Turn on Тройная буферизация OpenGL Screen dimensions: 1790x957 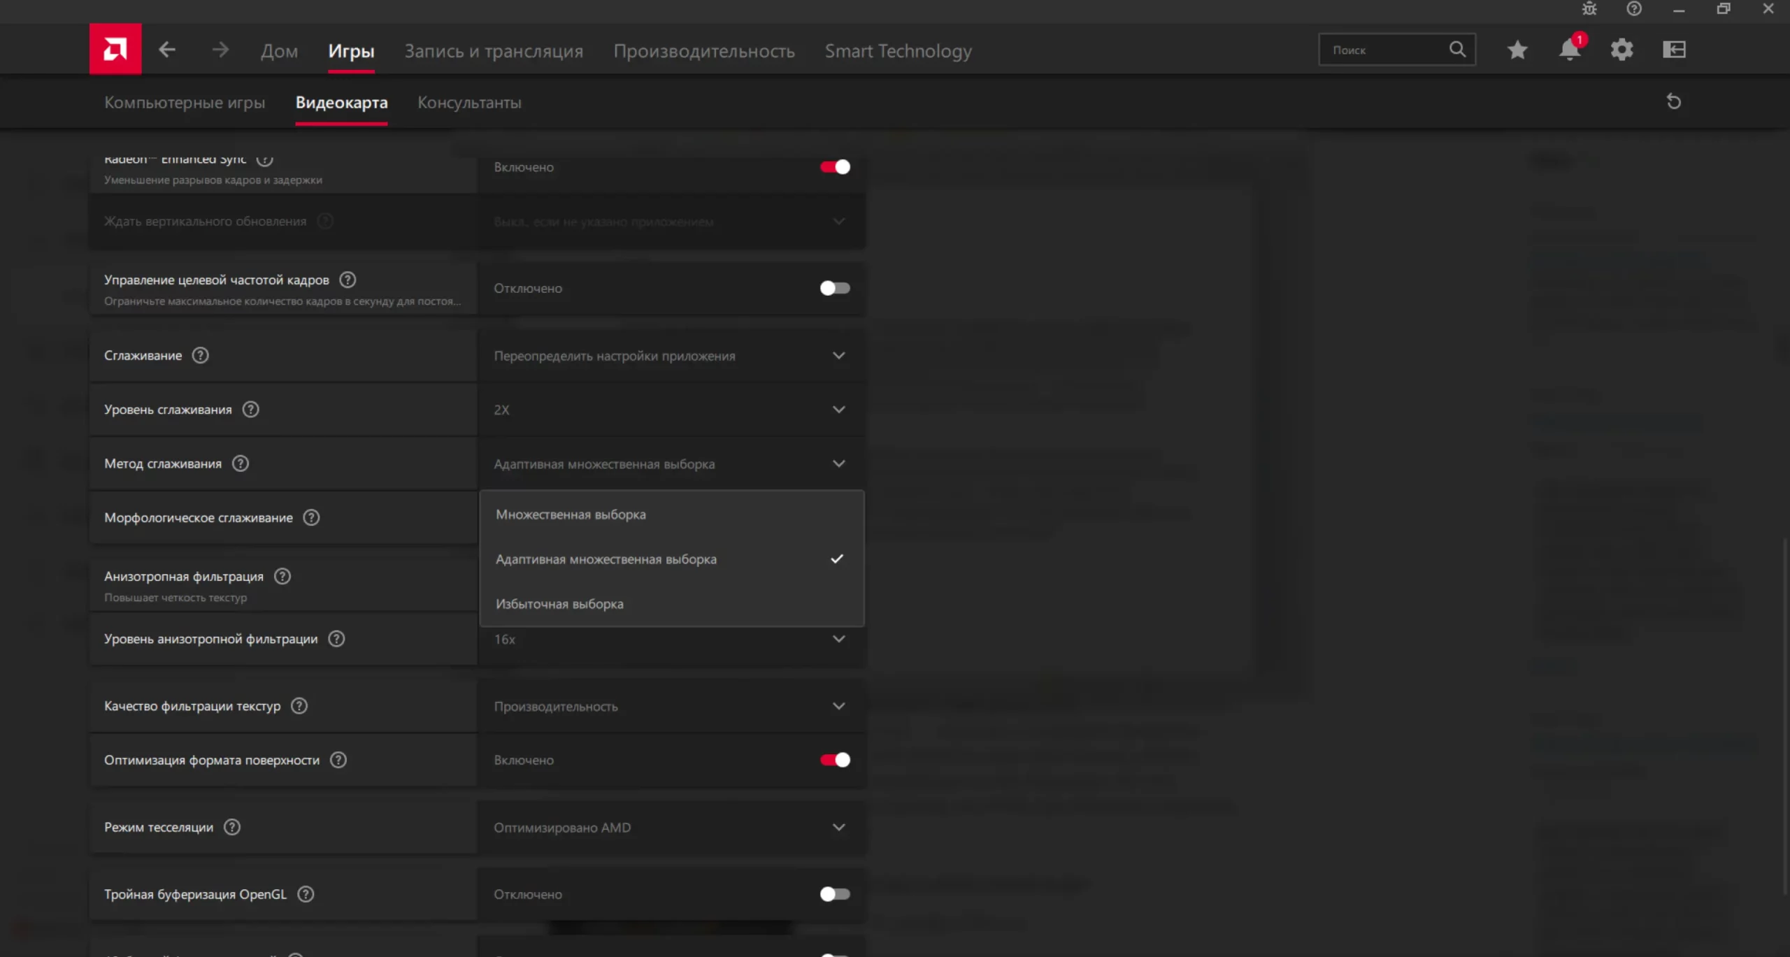pyautogui.click(x=835, y=894)
